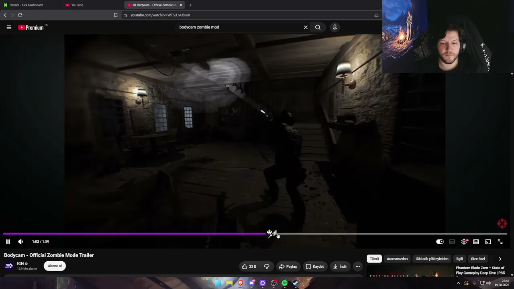Open Steam from the taskbar
This screenshot has height=289, width=514.
296,283
